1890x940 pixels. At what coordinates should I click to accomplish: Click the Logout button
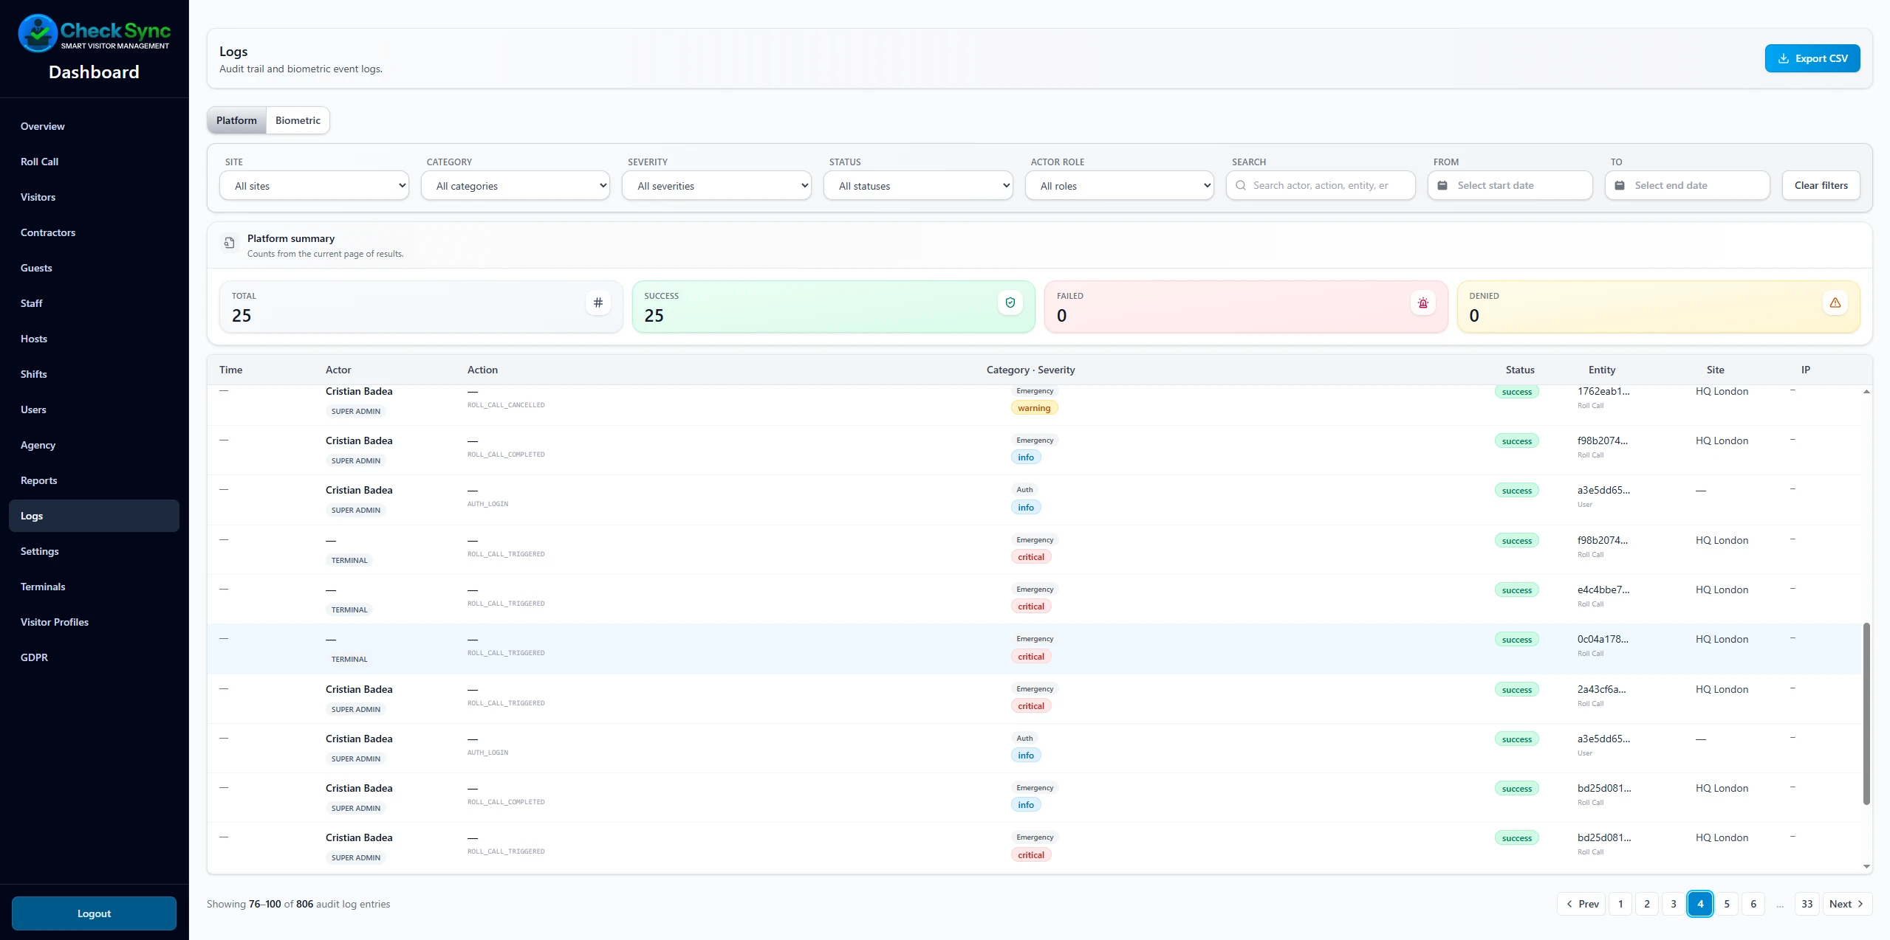coord(94,913)
